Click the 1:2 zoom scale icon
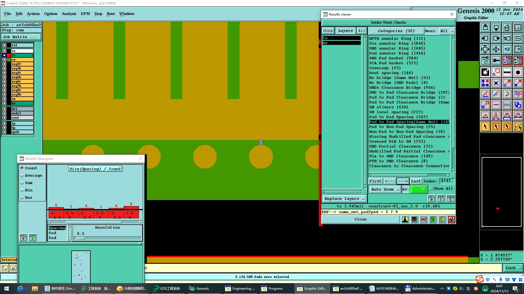 coord(507,49)
